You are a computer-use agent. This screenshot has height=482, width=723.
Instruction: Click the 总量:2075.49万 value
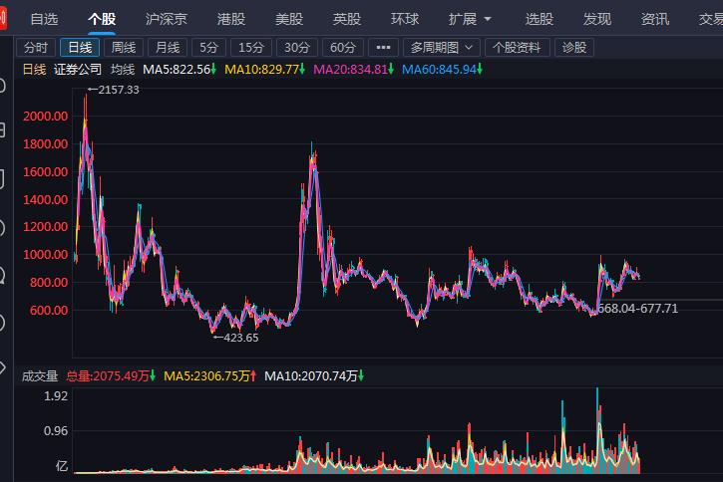(111, 376)
